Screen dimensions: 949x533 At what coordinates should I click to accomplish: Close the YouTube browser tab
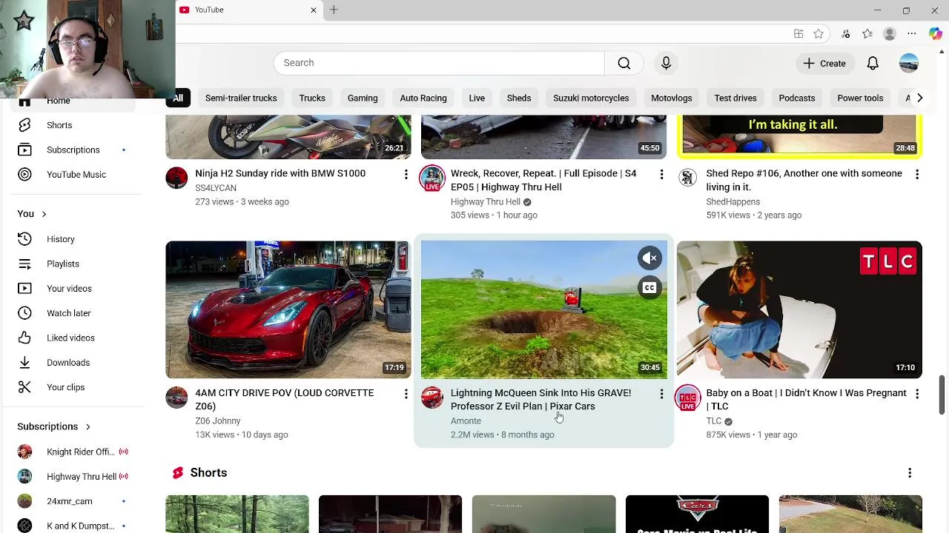pos(313,10)
